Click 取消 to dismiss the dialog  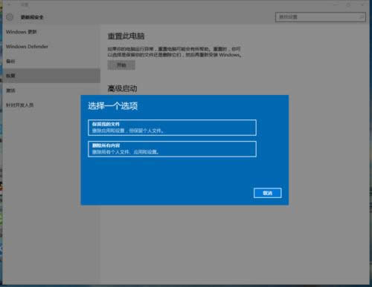point(268,193)
